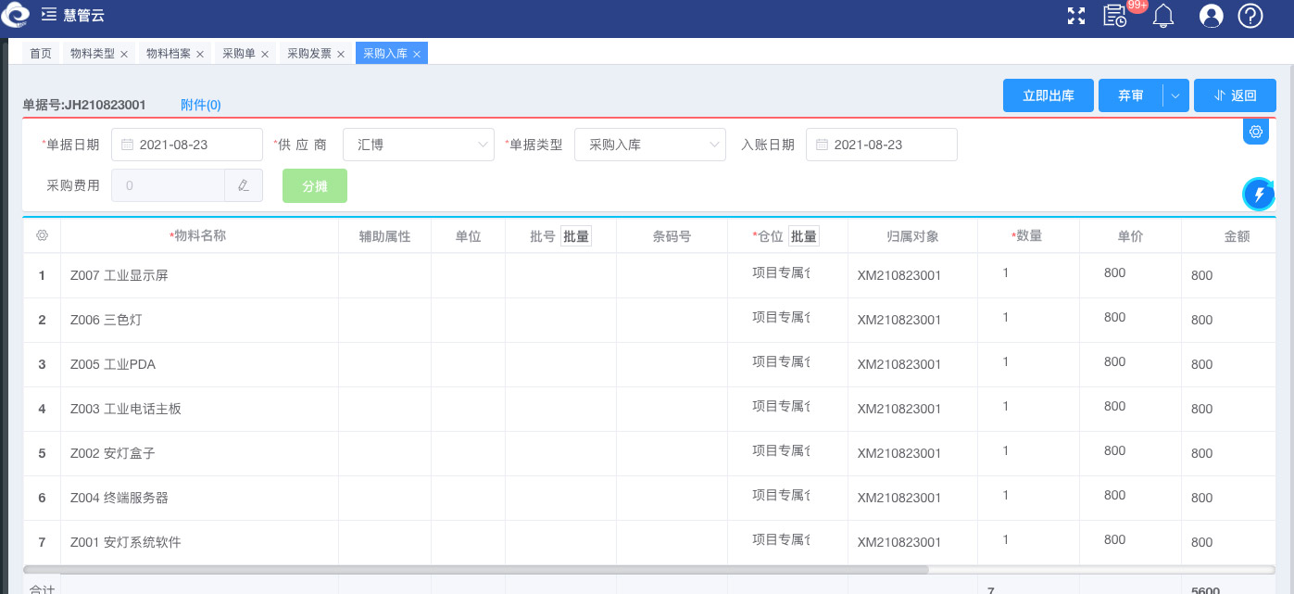Click the 立即出库 button
This screenshot has width=1294, height=594.
pos(1049,95)
